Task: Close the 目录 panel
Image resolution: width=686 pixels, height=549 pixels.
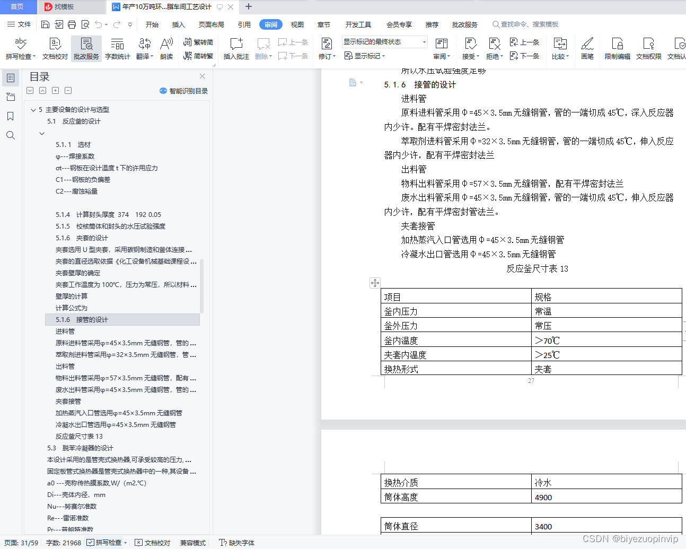Action: 202,76
